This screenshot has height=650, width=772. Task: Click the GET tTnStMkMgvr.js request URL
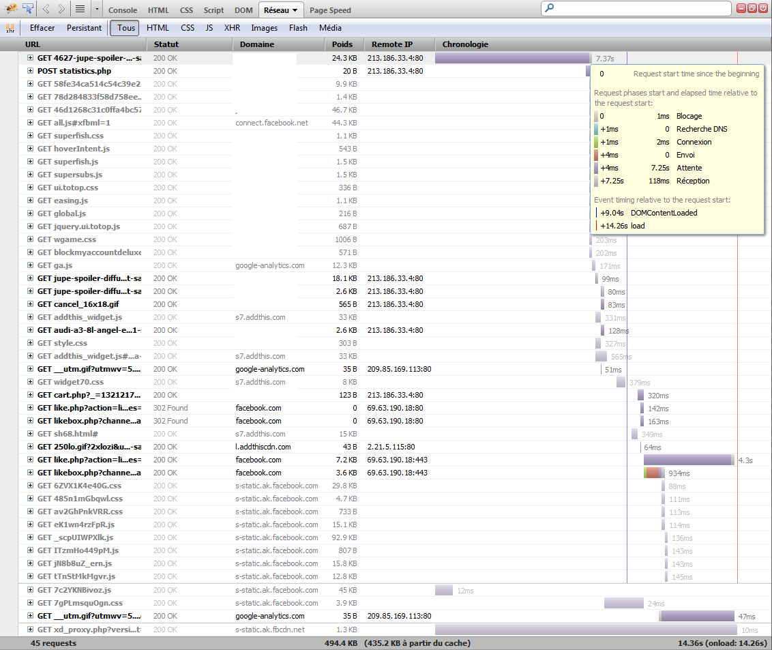click(76, 576)
